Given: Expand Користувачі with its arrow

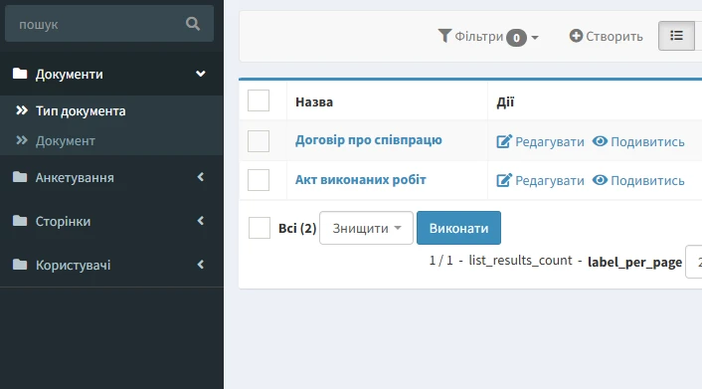Looking at the screenshot, I should coord(201,265).
